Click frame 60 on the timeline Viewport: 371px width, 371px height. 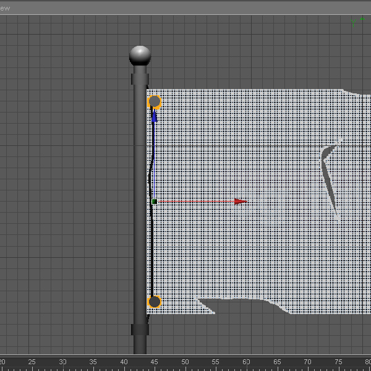pos(246,362)
